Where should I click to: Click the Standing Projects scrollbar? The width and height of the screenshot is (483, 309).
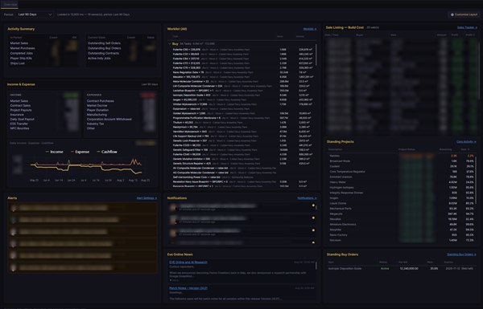(x=476, y=181)
